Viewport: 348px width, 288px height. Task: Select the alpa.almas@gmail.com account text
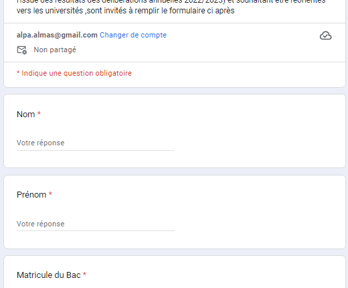pyautogui.click(x=57, y=35)
